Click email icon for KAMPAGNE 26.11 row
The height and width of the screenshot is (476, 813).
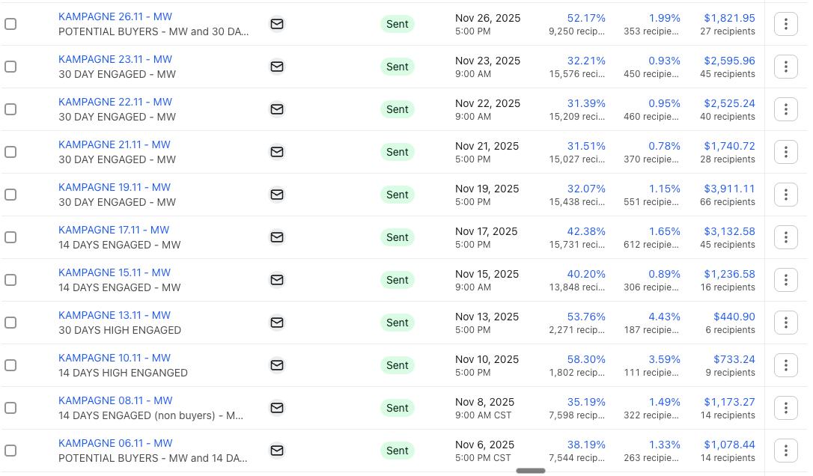[x=277, y=24]
